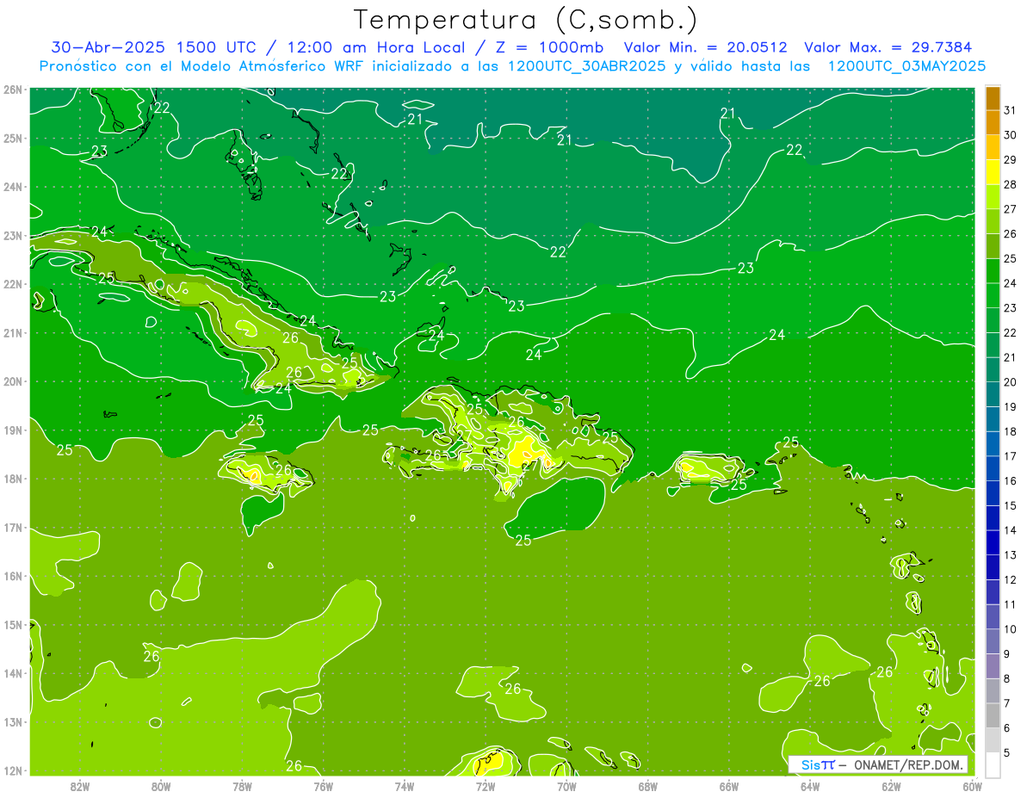Click the "20" color scale label
Image resolution: width=1033 pixels, height=798 pixels.
[x=1010, y=382]
